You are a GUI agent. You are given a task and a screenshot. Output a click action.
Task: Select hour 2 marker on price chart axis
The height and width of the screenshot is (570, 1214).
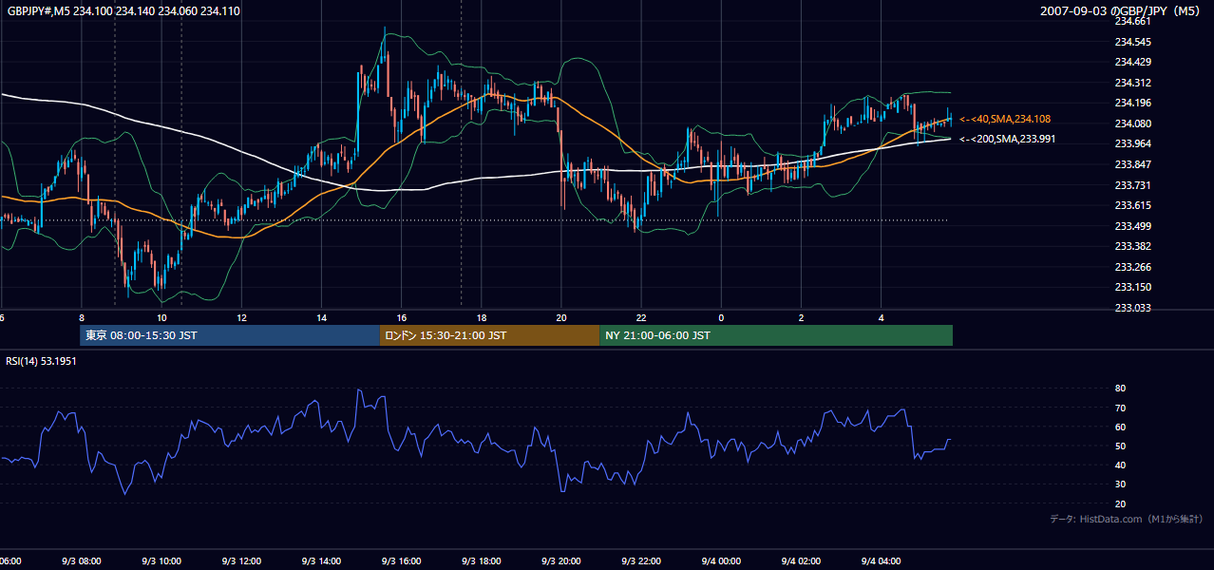tap(801, 317)
